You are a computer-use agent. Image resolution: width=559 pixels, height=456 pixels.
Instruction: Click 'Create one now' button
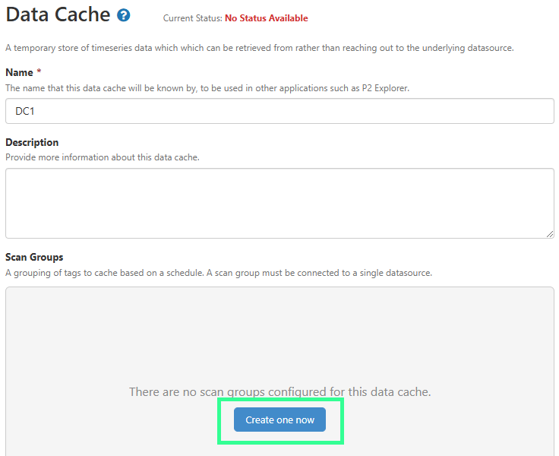[279, 420]
